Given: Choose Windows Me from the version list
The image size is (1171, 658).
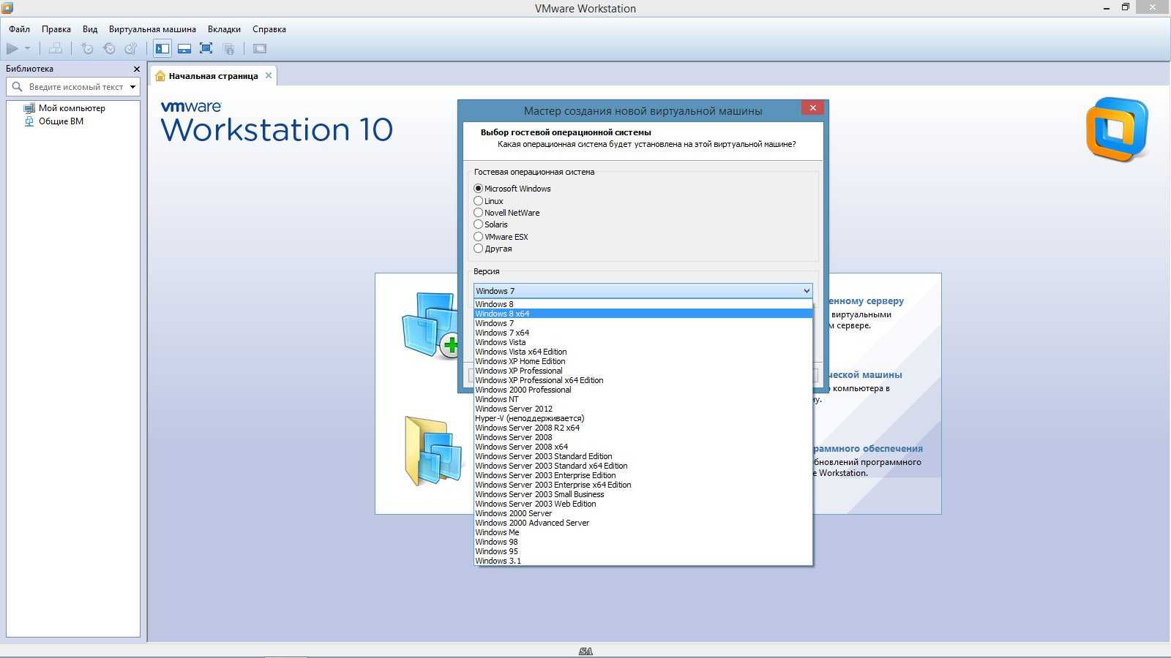Looking at the screenshot, I should pos(643,532).
